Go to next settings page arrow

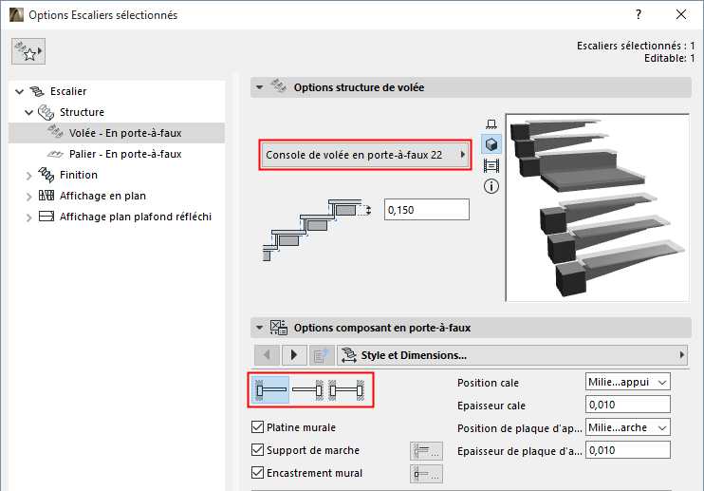(293, 355)
